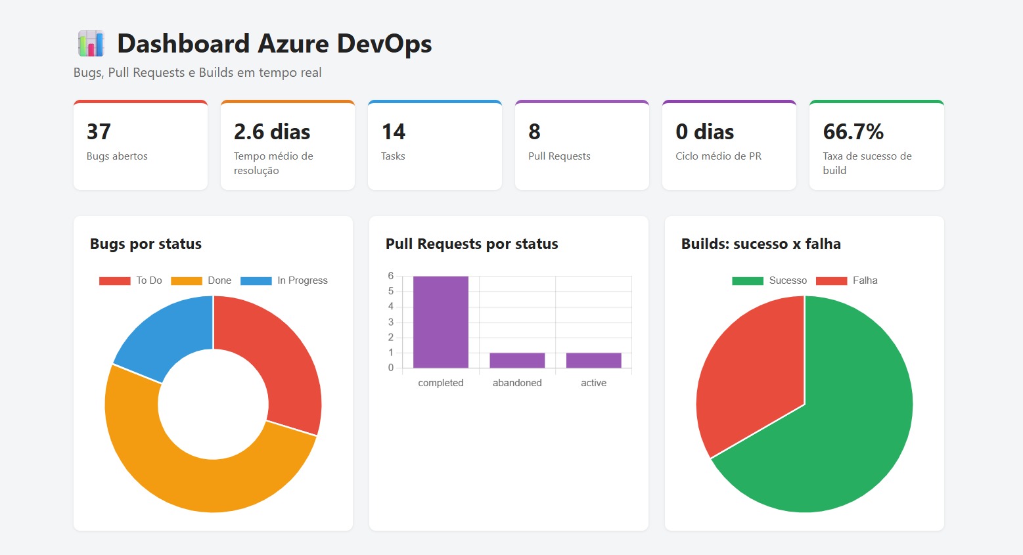1023x555 pixels.
Task: Click the Builds: sucesso x falha title
Action: click(761, 244)
